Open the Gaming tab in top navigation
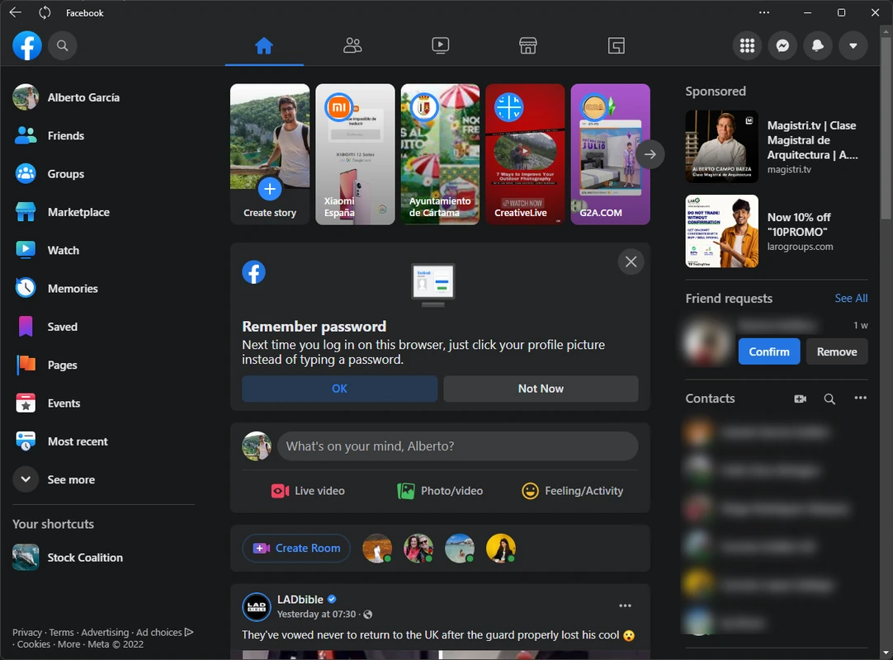Viewport: 893px width, 660px height. [x=617, y=45]
